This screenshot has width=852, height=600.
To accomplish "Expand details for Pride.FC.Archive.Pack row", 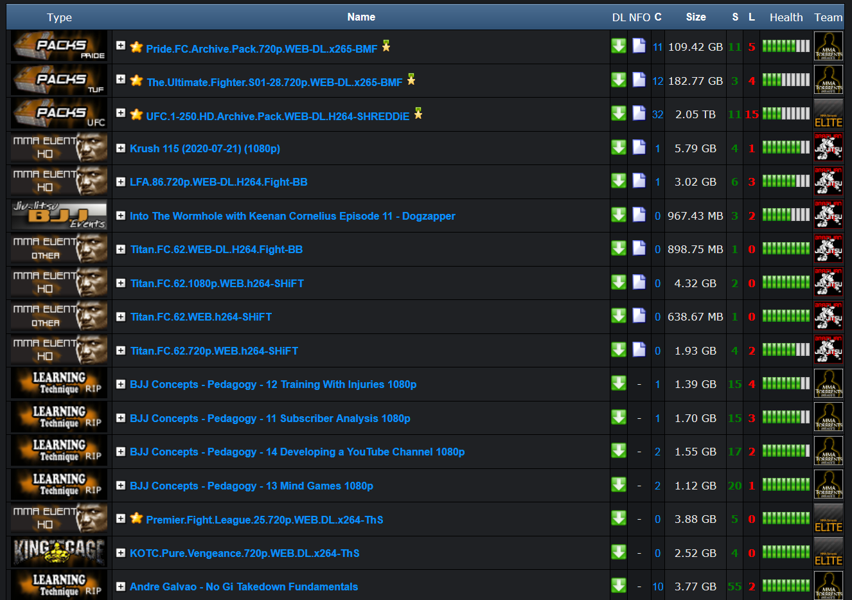I will coord(121,46).
